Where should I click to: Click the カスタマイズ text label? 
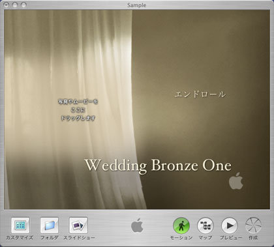pos(20,238)
